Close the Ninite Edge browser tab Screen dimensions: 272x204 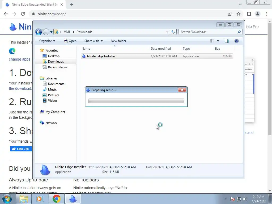[62, 5]
